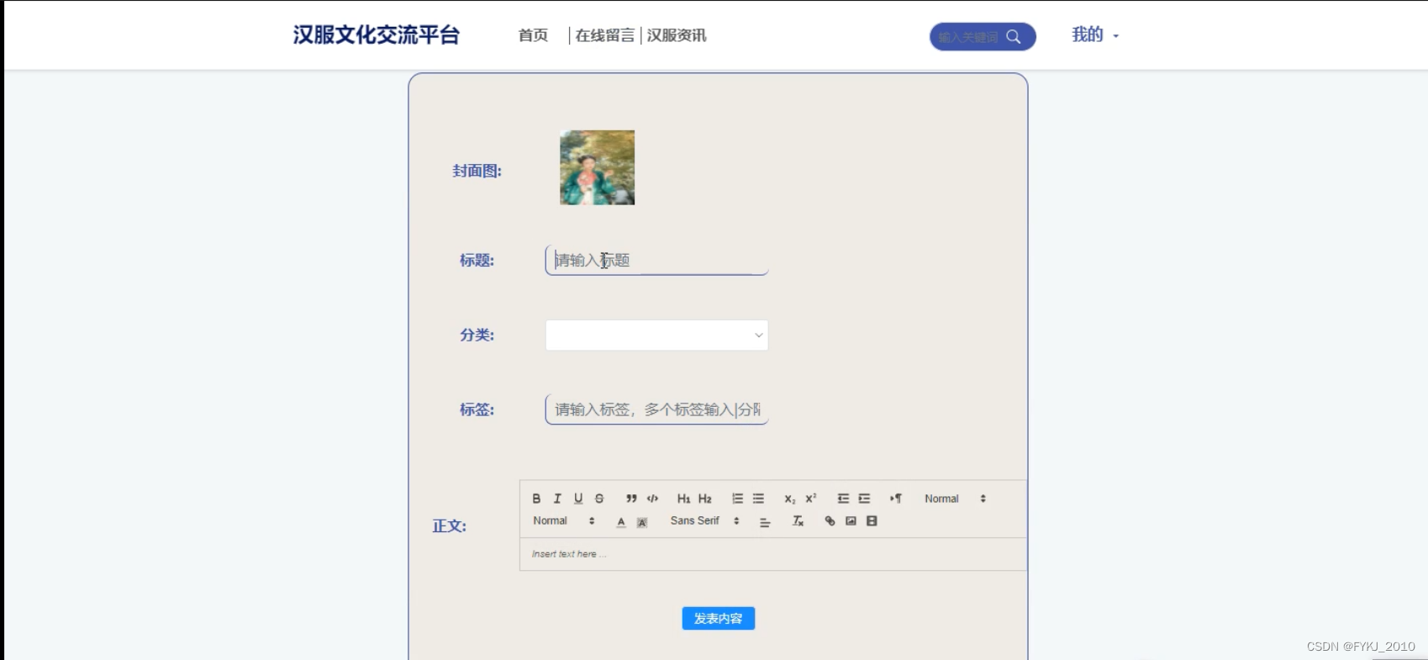Screen dimensions: 1428x660
Task: Insert a blockquote
Action: (631, 499)
